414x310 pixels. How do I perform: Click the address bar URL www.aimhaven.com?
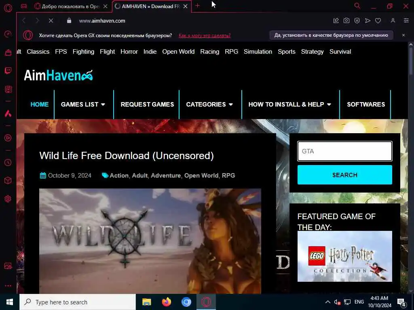click(x=102, y=21)
